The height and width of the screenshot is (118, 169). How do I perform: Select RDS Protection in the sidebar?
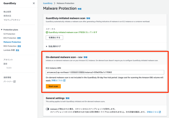[x=10, y=46]
